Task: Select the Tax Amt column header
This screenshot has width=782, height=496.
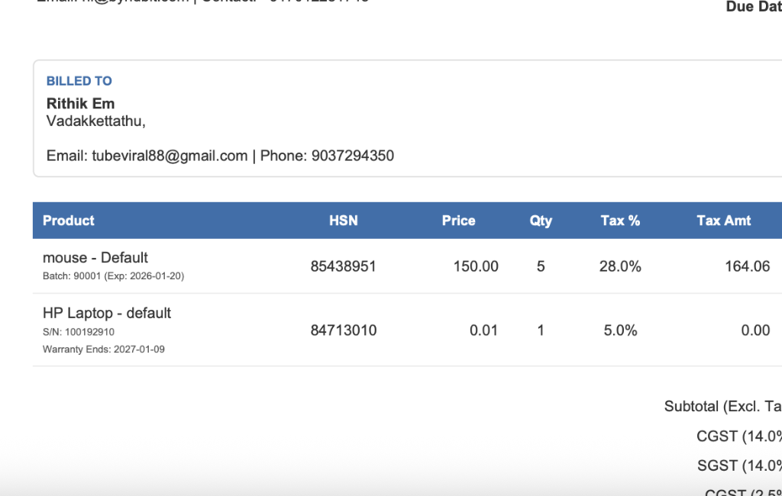Action: 723,221
